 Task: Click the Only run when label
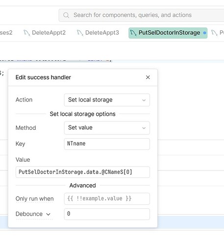pyautogui.click(x=35, y=198)
